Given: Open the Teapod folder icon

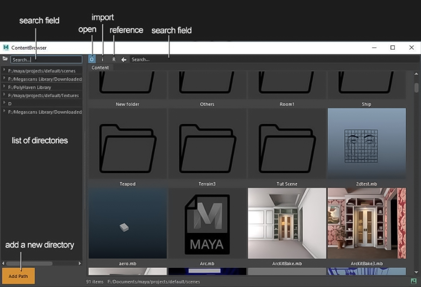Looking at the screenshot, I should tap(127, 148).
